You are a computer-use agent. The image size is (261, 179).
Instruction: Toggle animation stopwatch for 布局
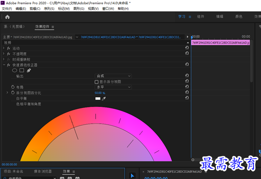click(13, 87)
